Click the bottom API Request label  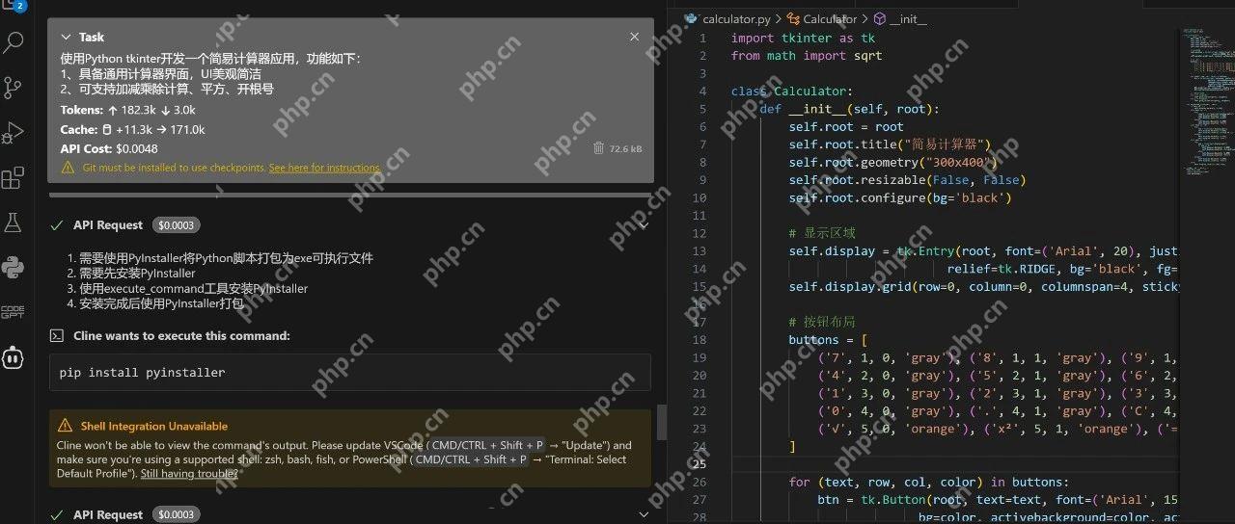[x=108, y=514]
